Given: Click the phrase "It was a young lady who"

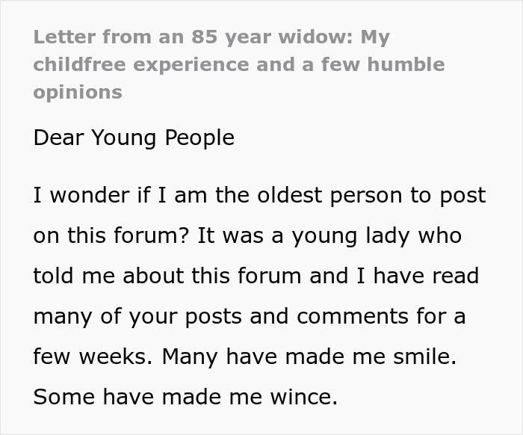Looking at the screenshot, I should coord(329,236).
